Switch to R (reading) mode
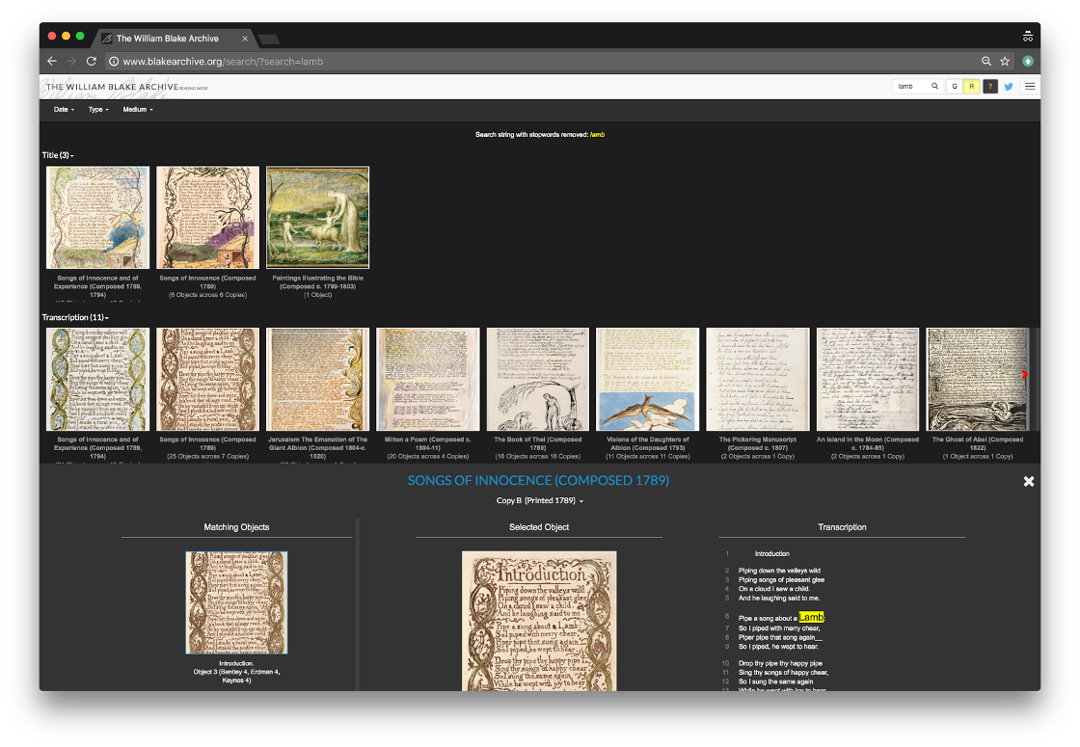Screen dimensions: 1080x747 971,86
